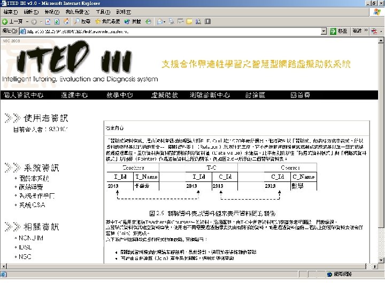Open the 工具(T) menu

103,12
